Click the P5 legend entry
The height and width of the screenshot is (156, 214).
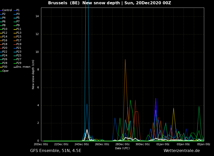pos(17,18)
